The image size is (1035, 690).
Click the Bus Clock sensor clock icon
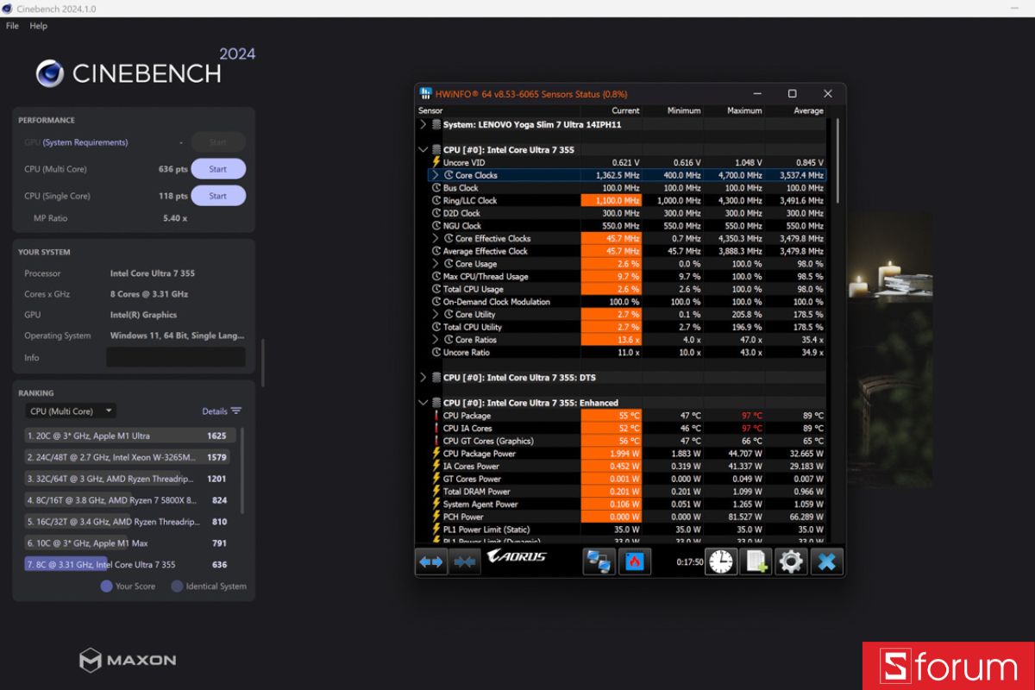436,188
